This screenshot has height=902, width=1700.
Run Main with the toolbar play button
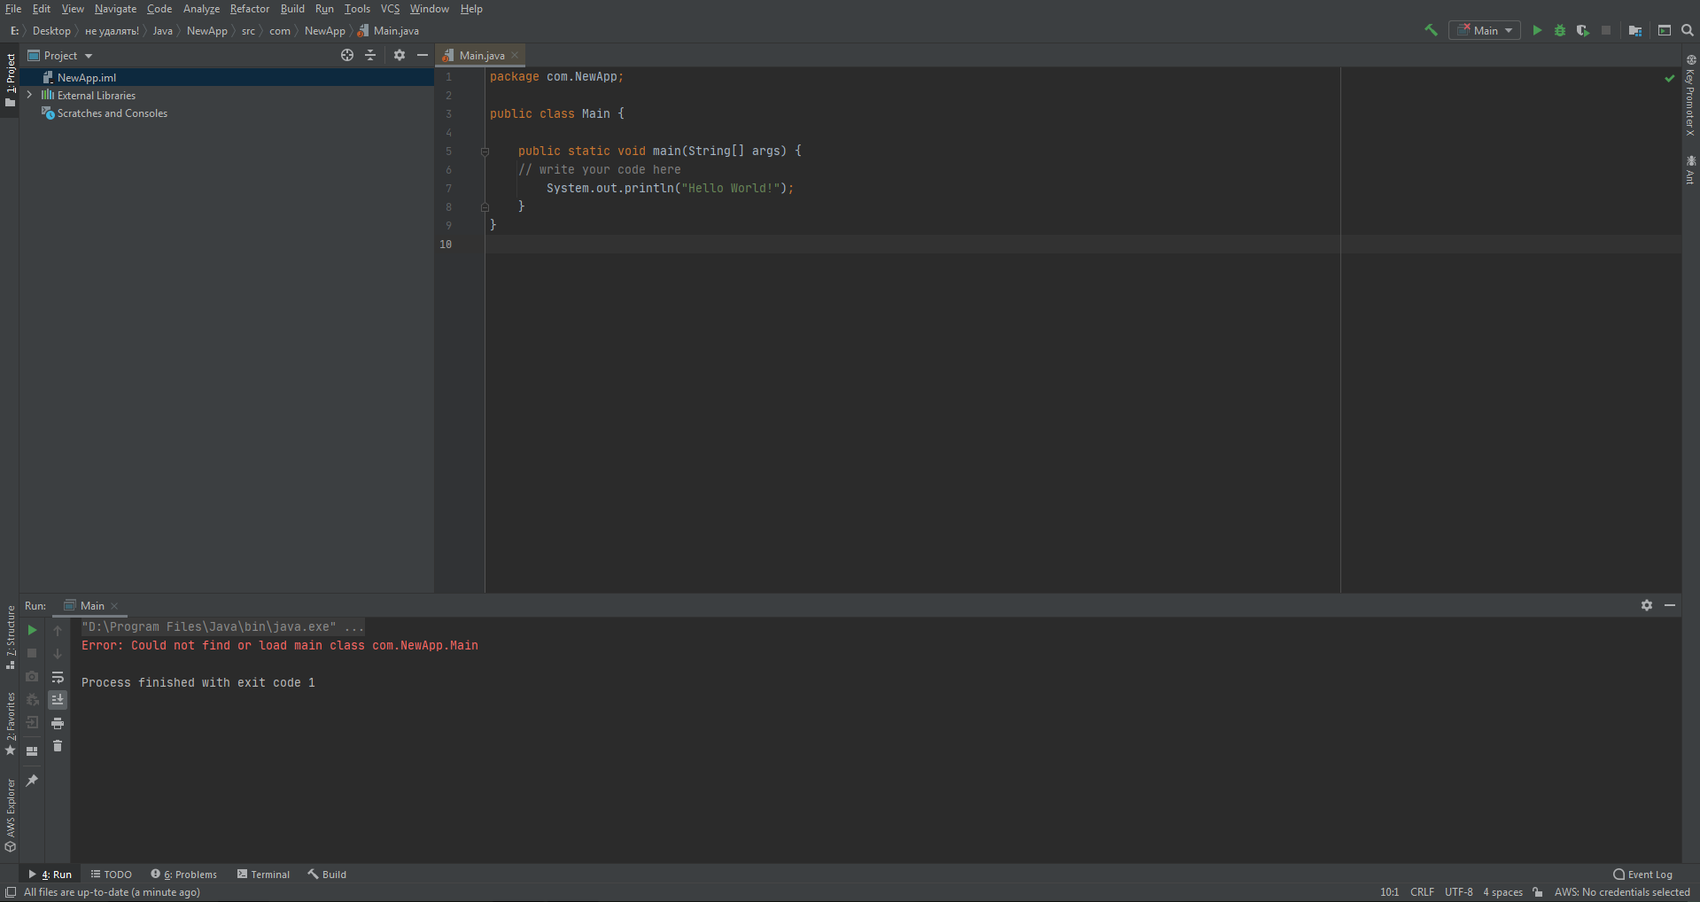coord(1537,30)
